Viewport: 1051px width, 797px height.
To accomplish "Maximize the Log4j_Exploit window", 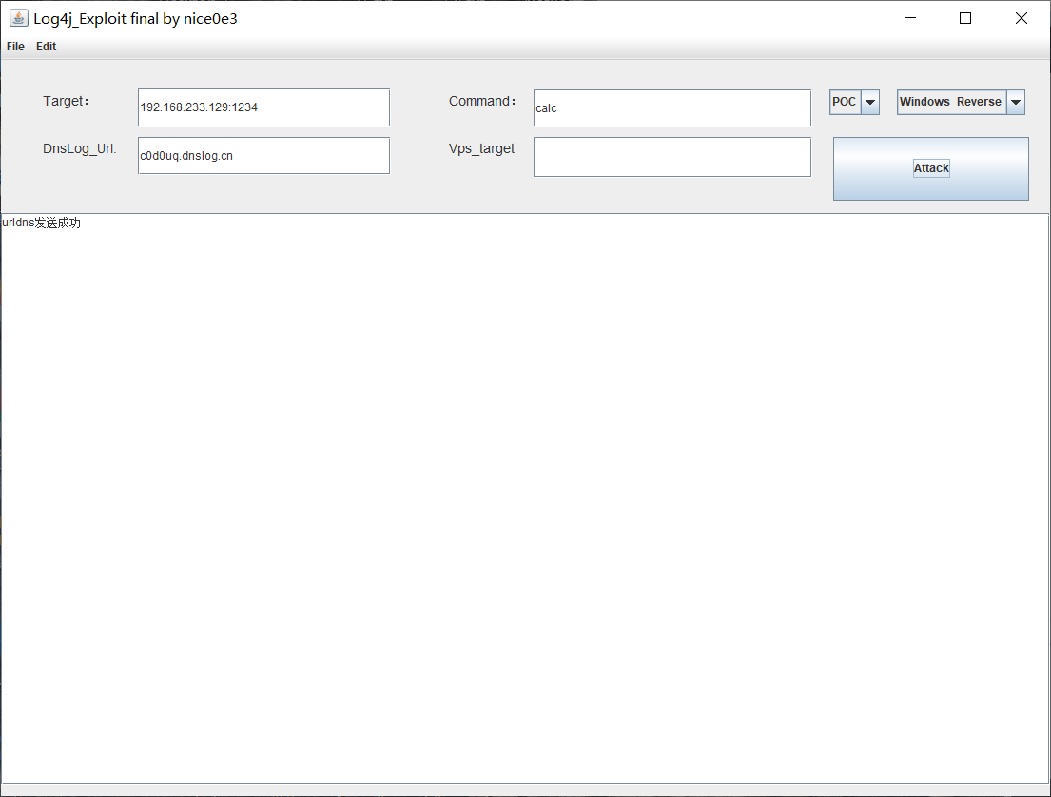I will [x=965, y=18].
